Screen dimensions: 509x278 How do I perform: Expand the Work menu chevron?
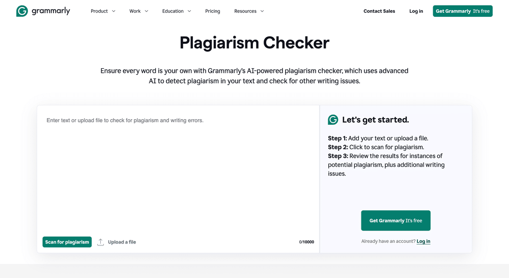click(147, 11)
